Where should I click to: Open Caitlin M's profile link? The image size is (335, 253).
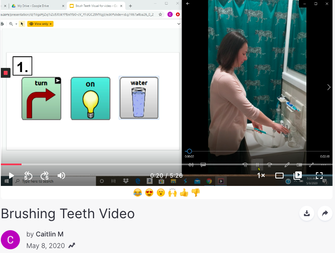[x=49, y=234]
